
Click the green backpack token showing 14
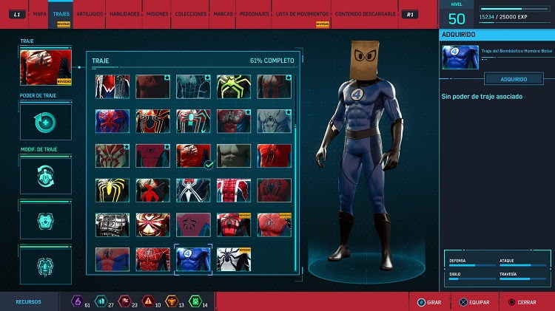pos(195,301)
